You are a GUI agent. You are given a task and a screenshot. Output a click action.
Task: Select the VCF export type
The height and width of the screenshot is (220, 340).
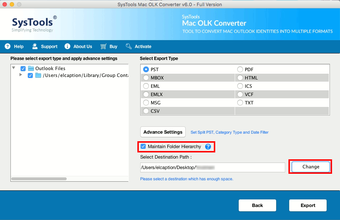[240, 94]
